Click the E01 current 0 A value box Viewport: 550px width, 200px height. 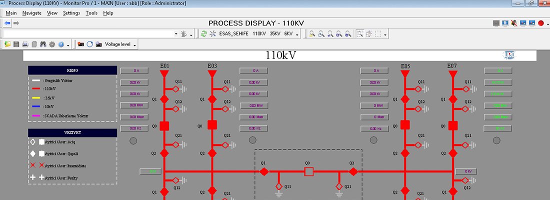point(131,70)
